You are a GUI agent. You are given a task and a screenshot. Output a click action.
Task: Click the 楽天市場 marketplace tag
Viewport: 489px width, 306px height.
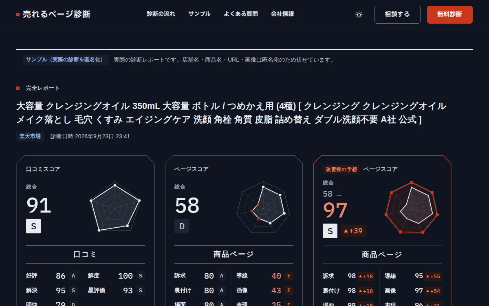(30, 136)
